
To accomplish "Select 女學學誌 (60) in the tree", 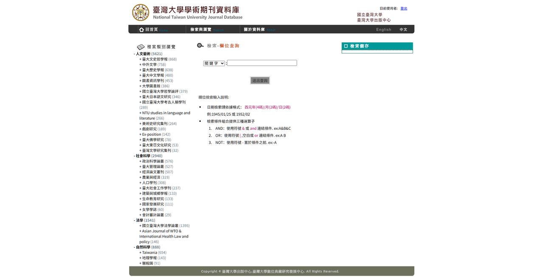I will 152,210.
